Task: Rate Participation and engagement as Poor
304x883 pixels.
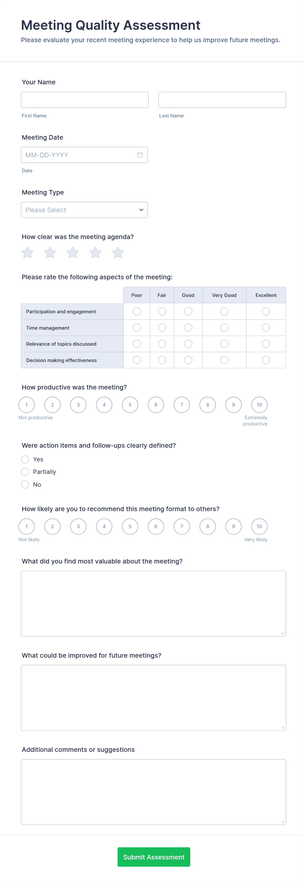Action: tap(137, 311)
